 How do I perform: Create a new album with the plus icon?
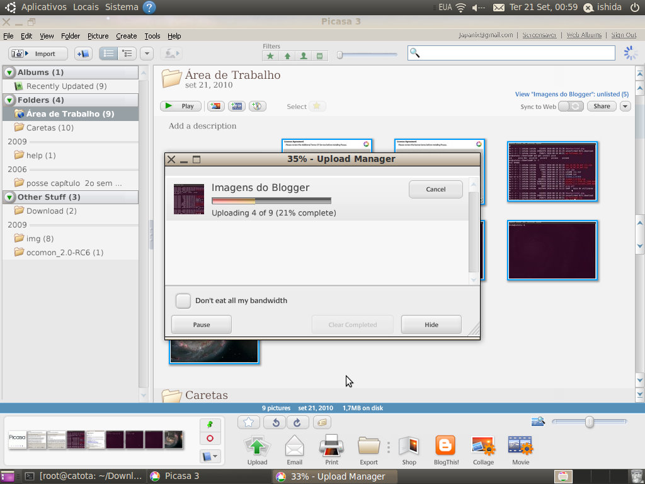click(83, 54)
